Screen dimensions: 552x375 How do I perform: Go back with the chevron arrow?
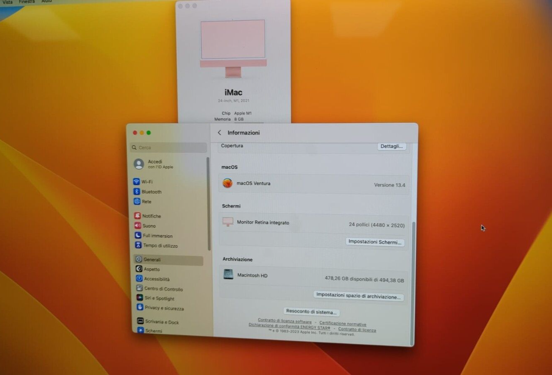click(x=219, y=132)
